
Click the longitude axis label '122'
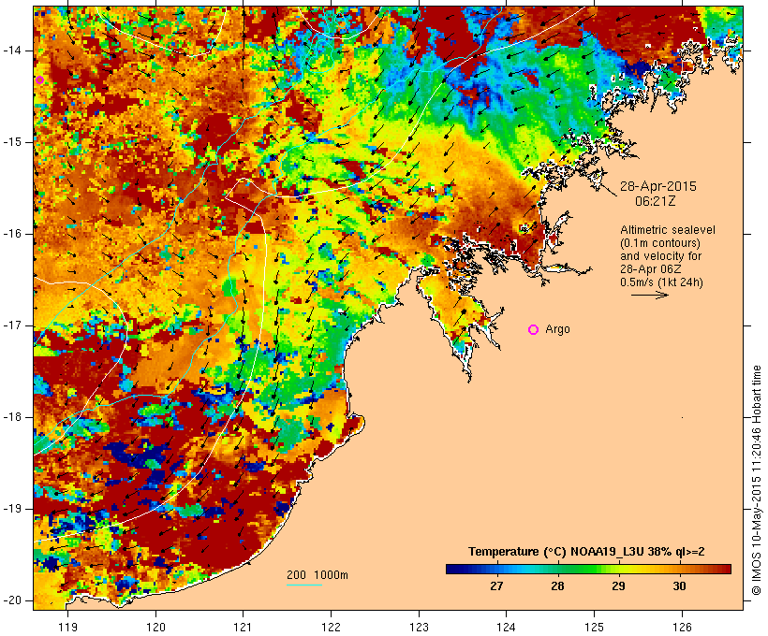[x=331, y=627]
